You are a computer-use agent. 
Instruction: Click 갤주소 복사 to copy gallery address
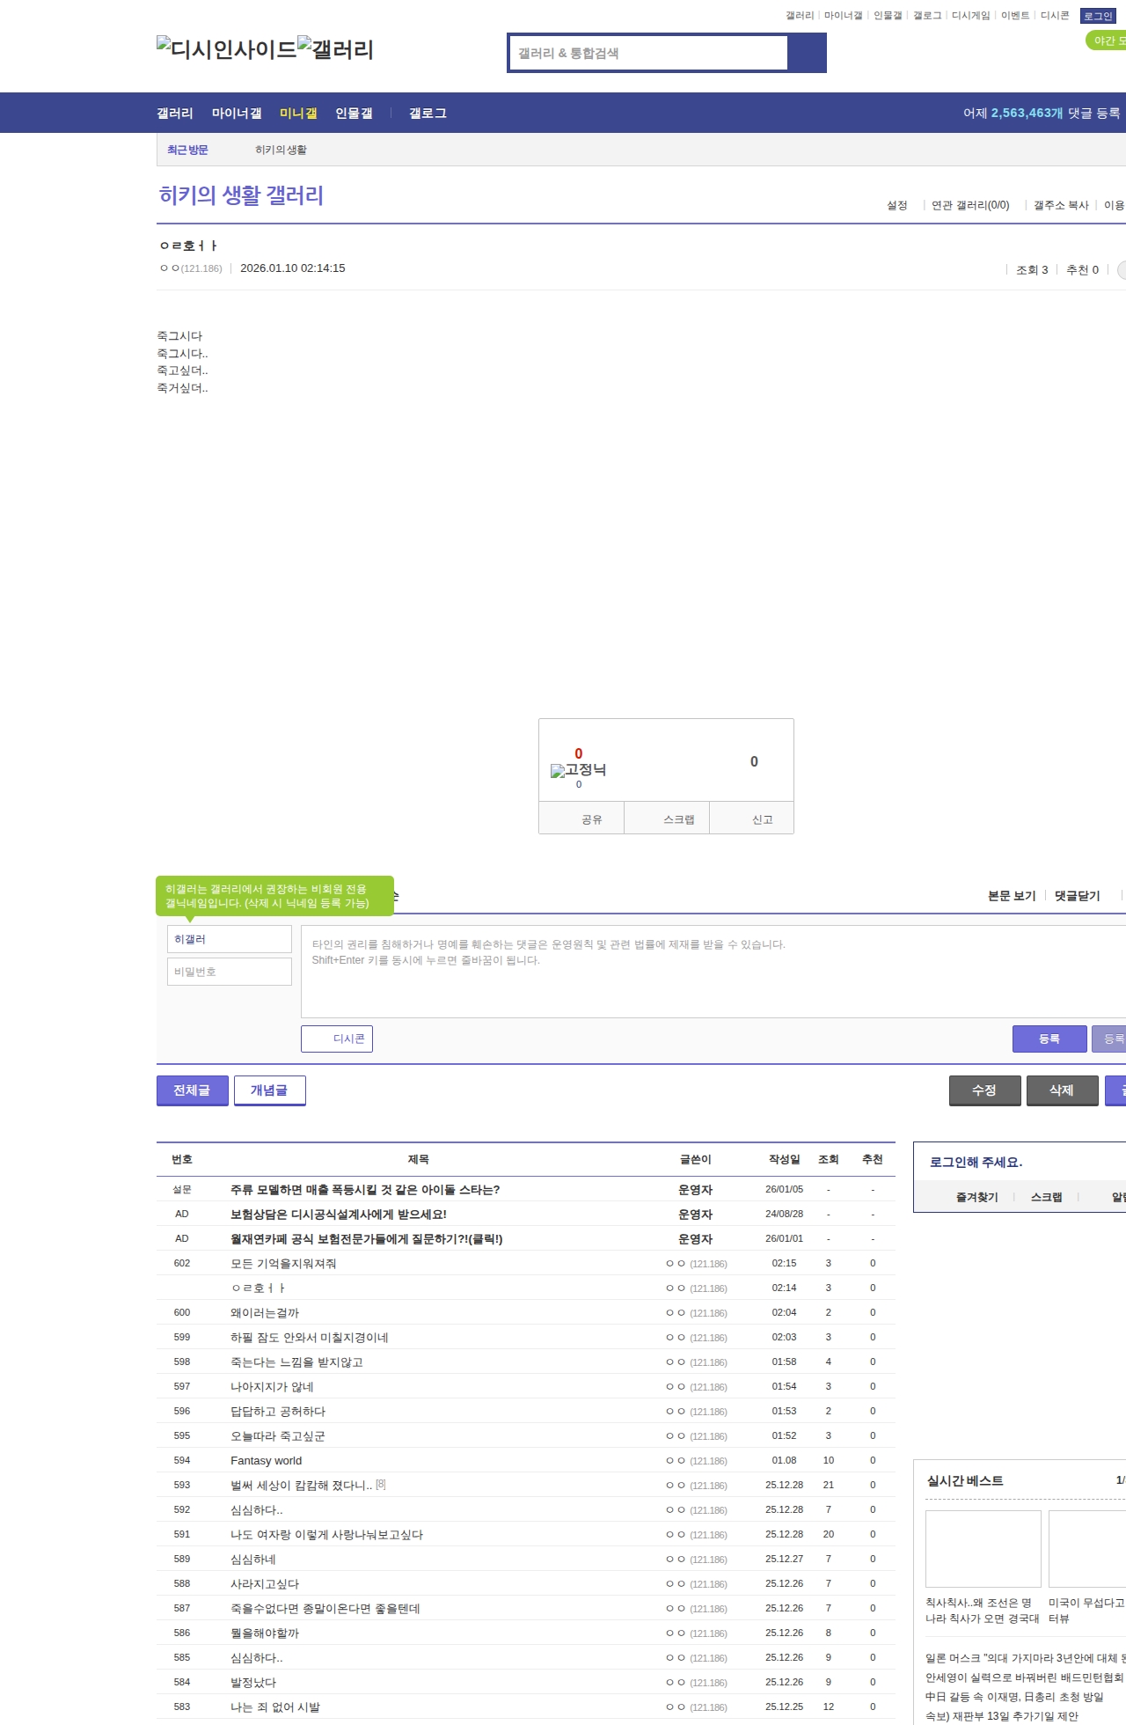pyautogui.click(x=1061, y=205)
